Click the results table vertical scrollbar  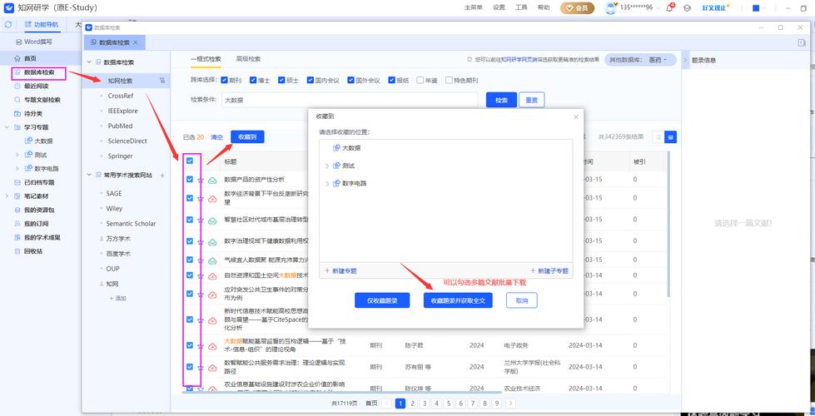pyautogui.click(x=669, y=223)
